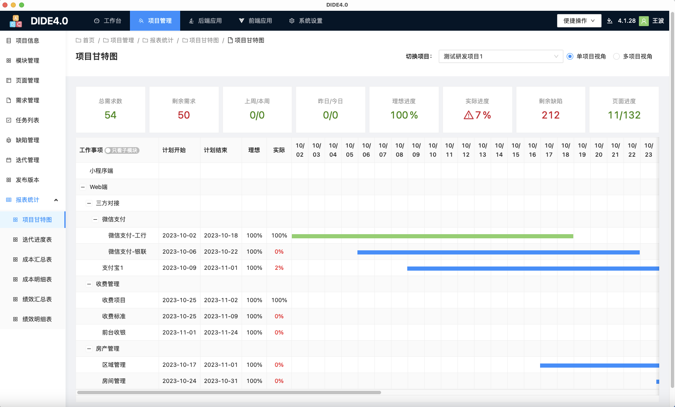Click the 2023-11-24 end date of 前台收银

pyautogui.click(x=221, y=332)
